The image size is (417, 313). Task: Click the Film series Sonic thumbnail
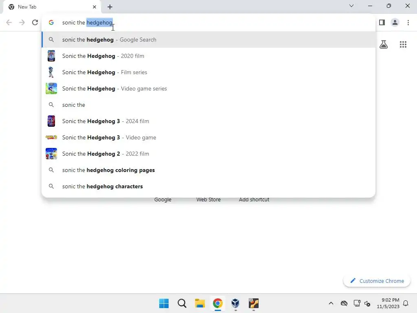coord(51,72)
